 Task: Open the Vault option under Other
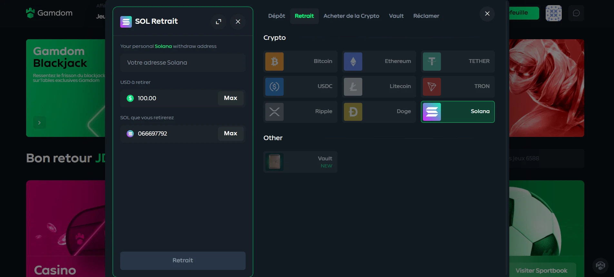[x=300, y=162]
